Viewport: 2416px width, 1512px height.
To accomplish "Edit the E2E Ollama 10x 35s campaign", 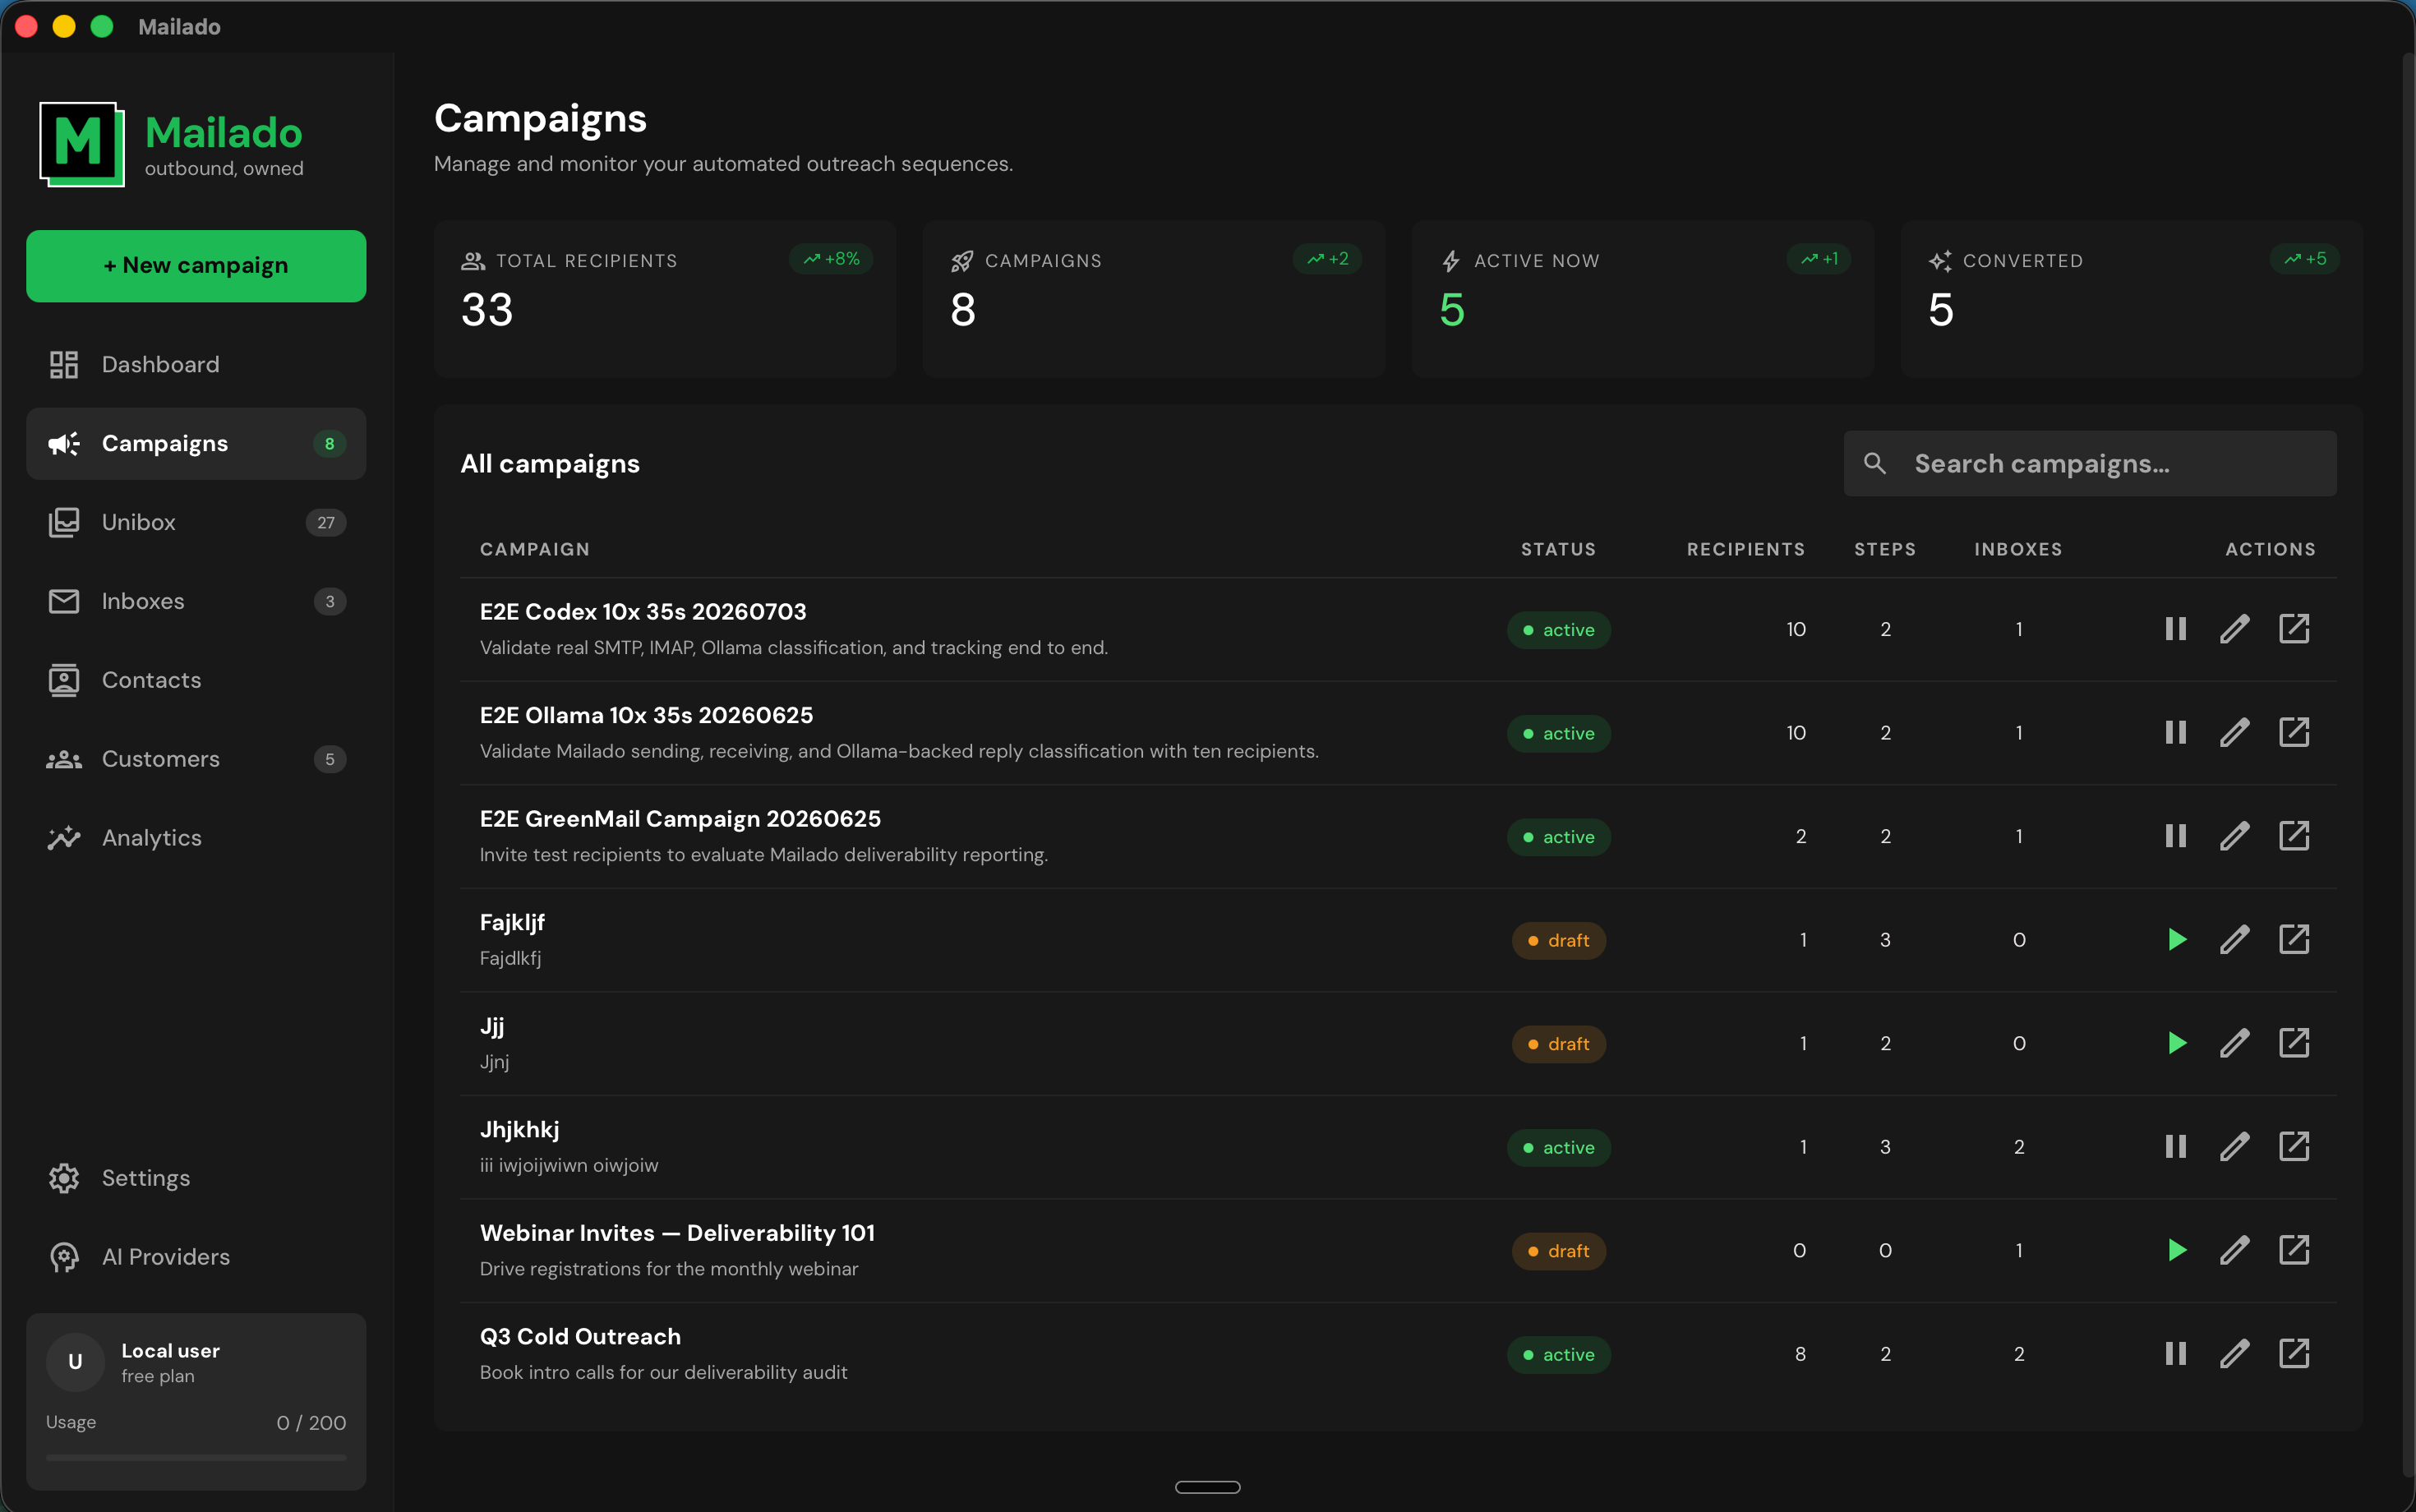I will (2235, 733).
